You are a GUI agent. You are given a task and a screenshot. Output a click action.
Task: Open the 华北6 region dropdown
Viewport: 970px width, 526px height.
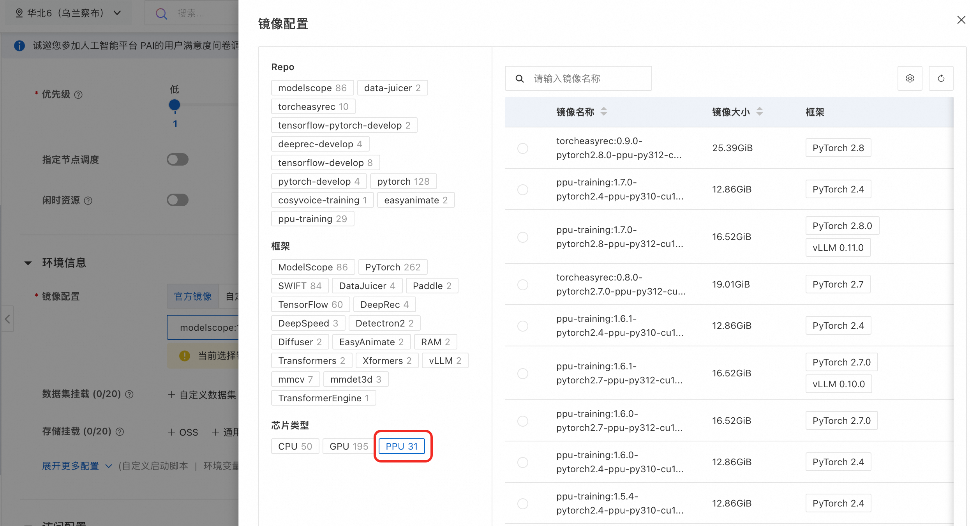(x=68, y=13)
